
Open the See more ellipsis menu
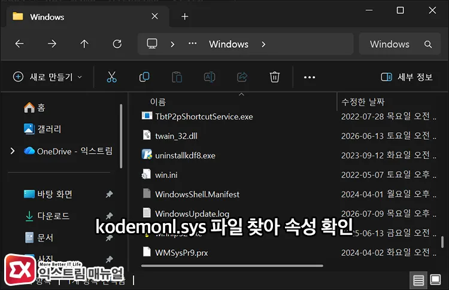(x=310, y=77)
